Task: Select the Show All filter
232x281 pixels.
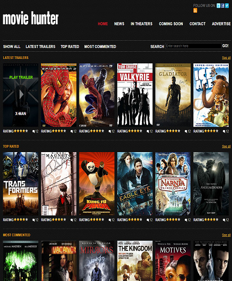Action: point(12,47)
